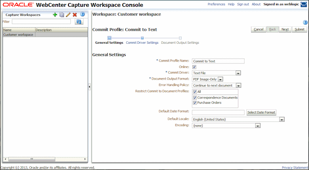Go to Commit Driver Settings step

point(142,43)
